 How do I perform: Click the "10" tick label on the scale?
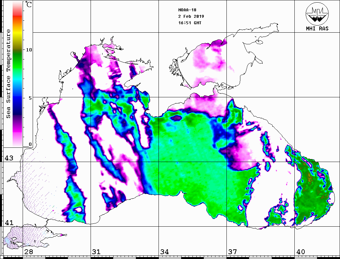point(29,50)
